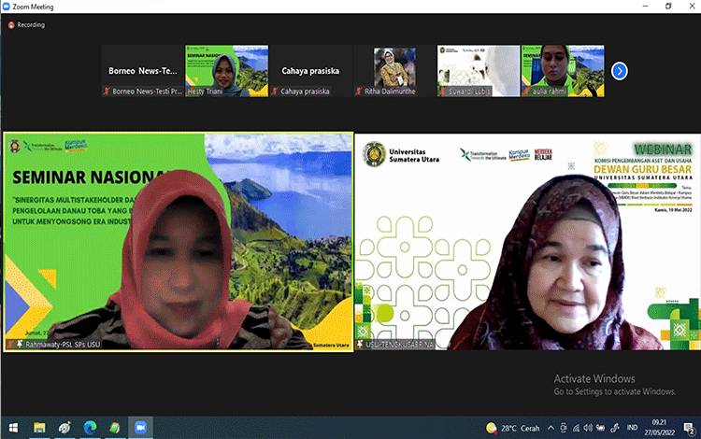Open the Windows Start menu
Viewport: 701px width, 439px height.
[x=13, y=428]
